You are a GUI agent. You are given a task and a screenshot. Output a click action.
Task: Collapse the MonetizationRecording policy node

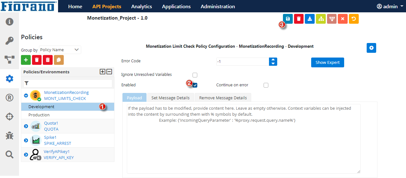(x=26, y=95)
